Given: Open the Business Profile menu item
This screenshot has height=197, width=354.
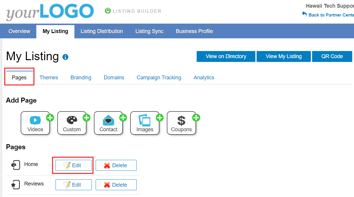Looking at the screenshot, I should click(194, 31).
